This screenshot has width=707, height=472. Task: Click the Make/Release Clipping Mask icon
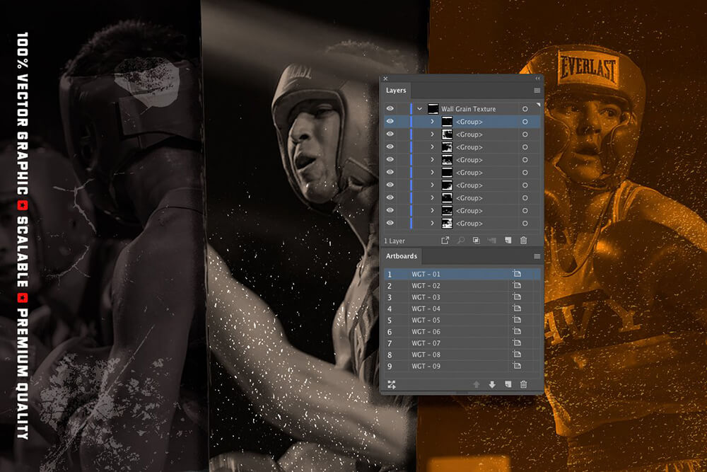tap(477, 241)
